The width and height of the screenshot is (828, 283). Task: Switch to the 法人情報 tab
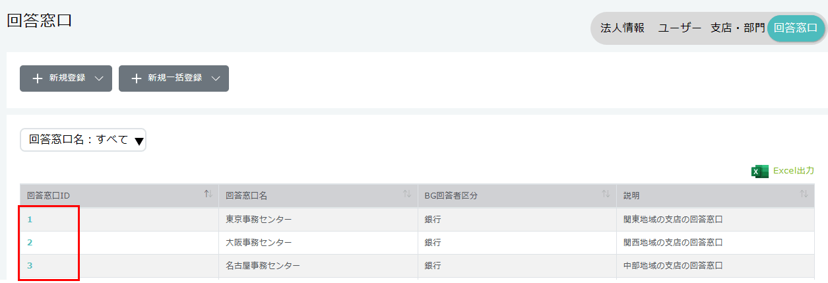622,28
